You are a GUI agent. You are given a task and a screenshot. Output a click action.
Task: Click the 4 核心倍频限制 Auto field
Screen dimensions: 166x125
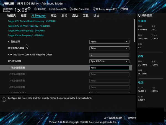coord(109,87)
